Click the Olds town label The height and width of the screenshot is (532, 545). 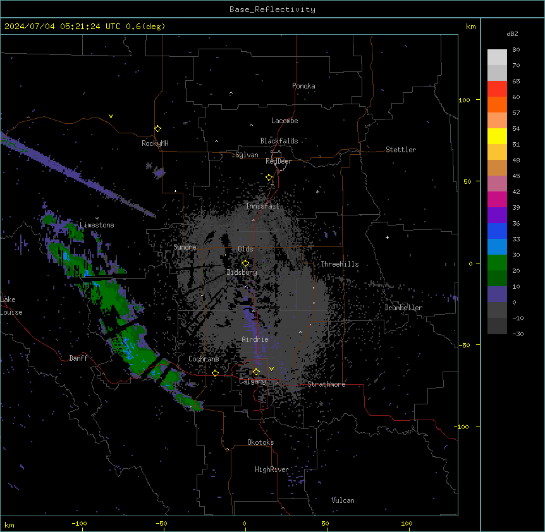click(245, 249)
